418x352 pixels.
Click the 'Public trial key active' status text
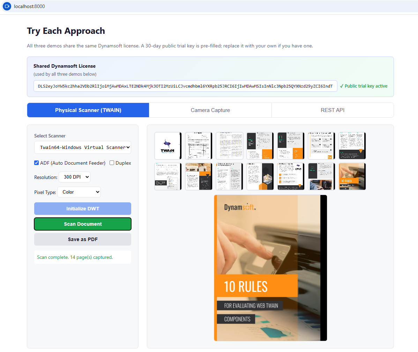pos(364,86)
